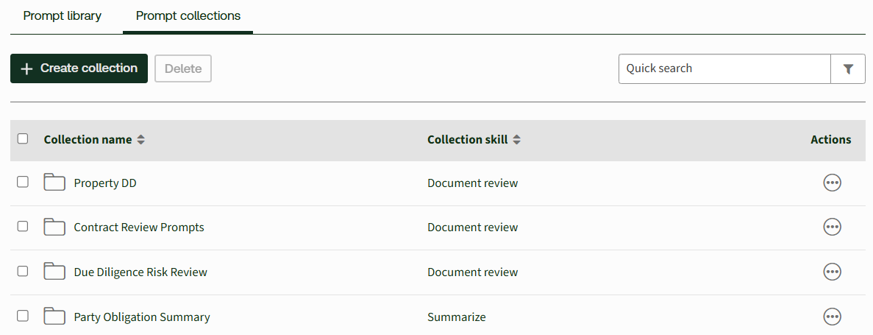873x335 pixels.
Task: Click the Create collection button
Action: [79, 68]
